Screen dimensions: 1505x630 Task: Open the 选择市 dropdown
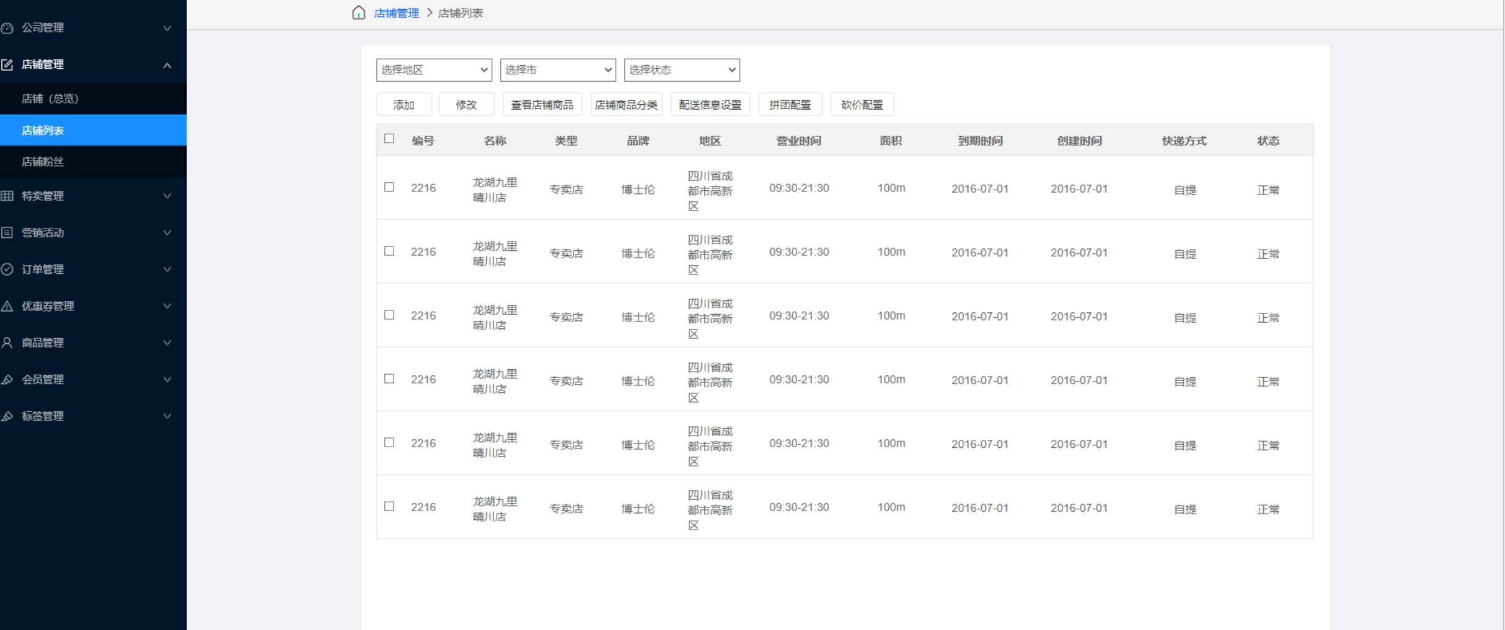tap(558, 70)
